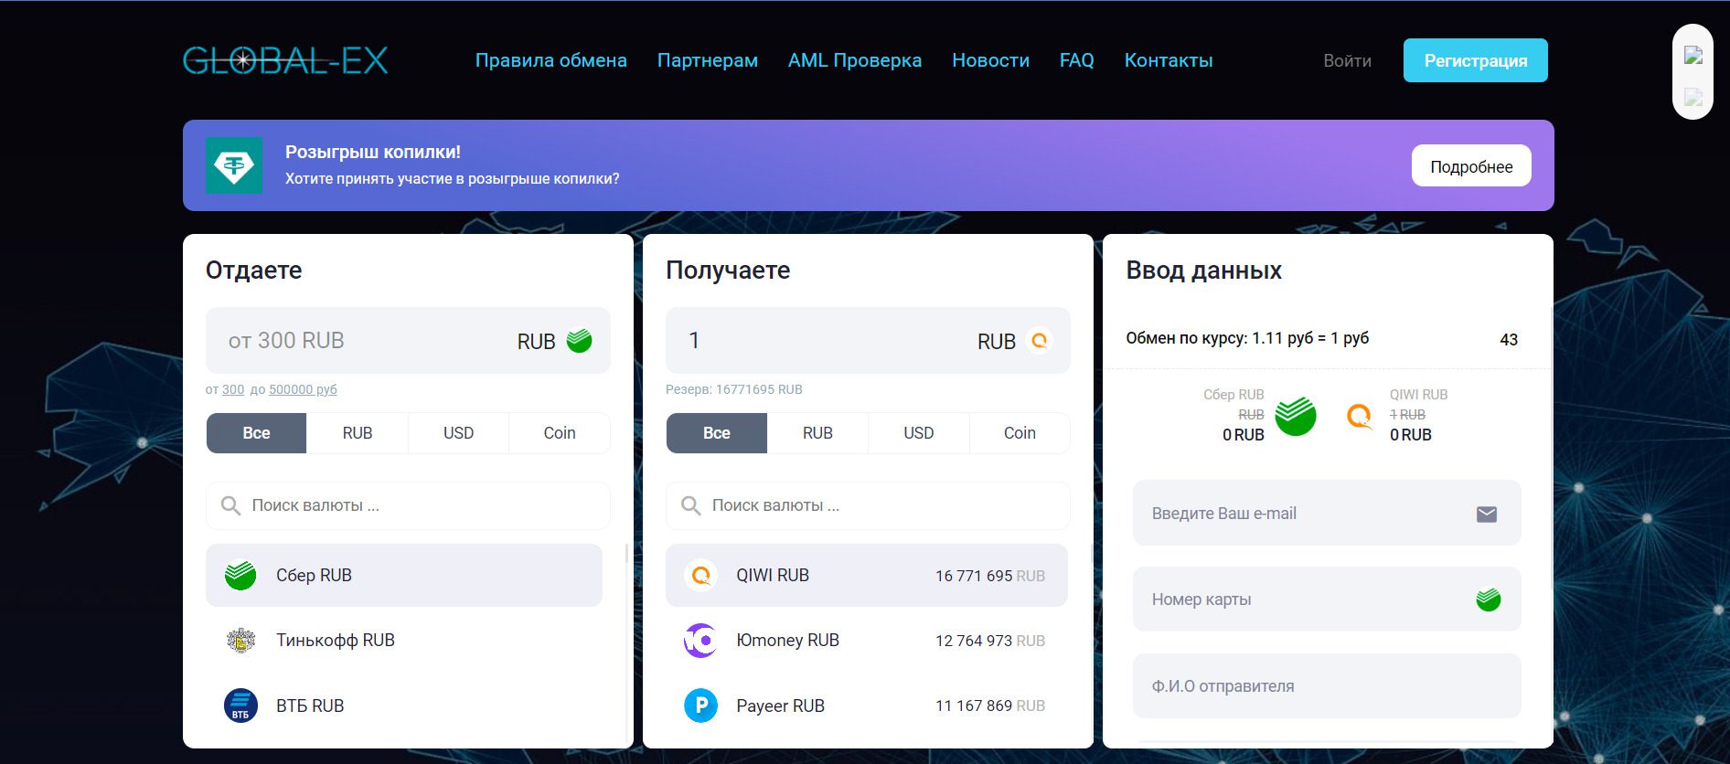The height and width of the screenshot is (764, 1730).
Task: Click the envelope icon in the e-mail field
Action: click(x=1487, y=514)
